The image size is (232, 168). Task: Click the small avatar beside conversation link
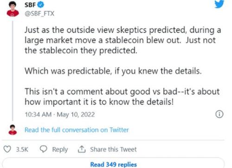click(13, 130)
